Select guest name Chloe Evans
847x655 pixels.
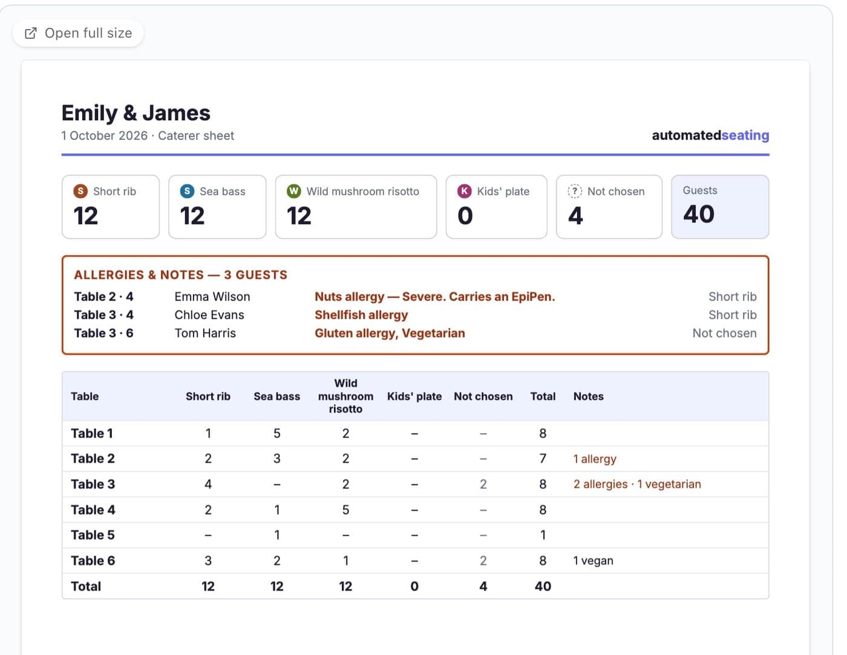(209, 315)
